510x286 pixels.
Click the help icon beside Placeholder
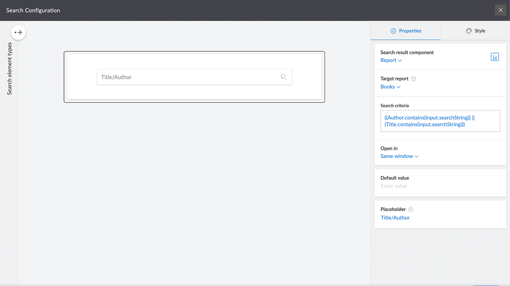(411, 209)
